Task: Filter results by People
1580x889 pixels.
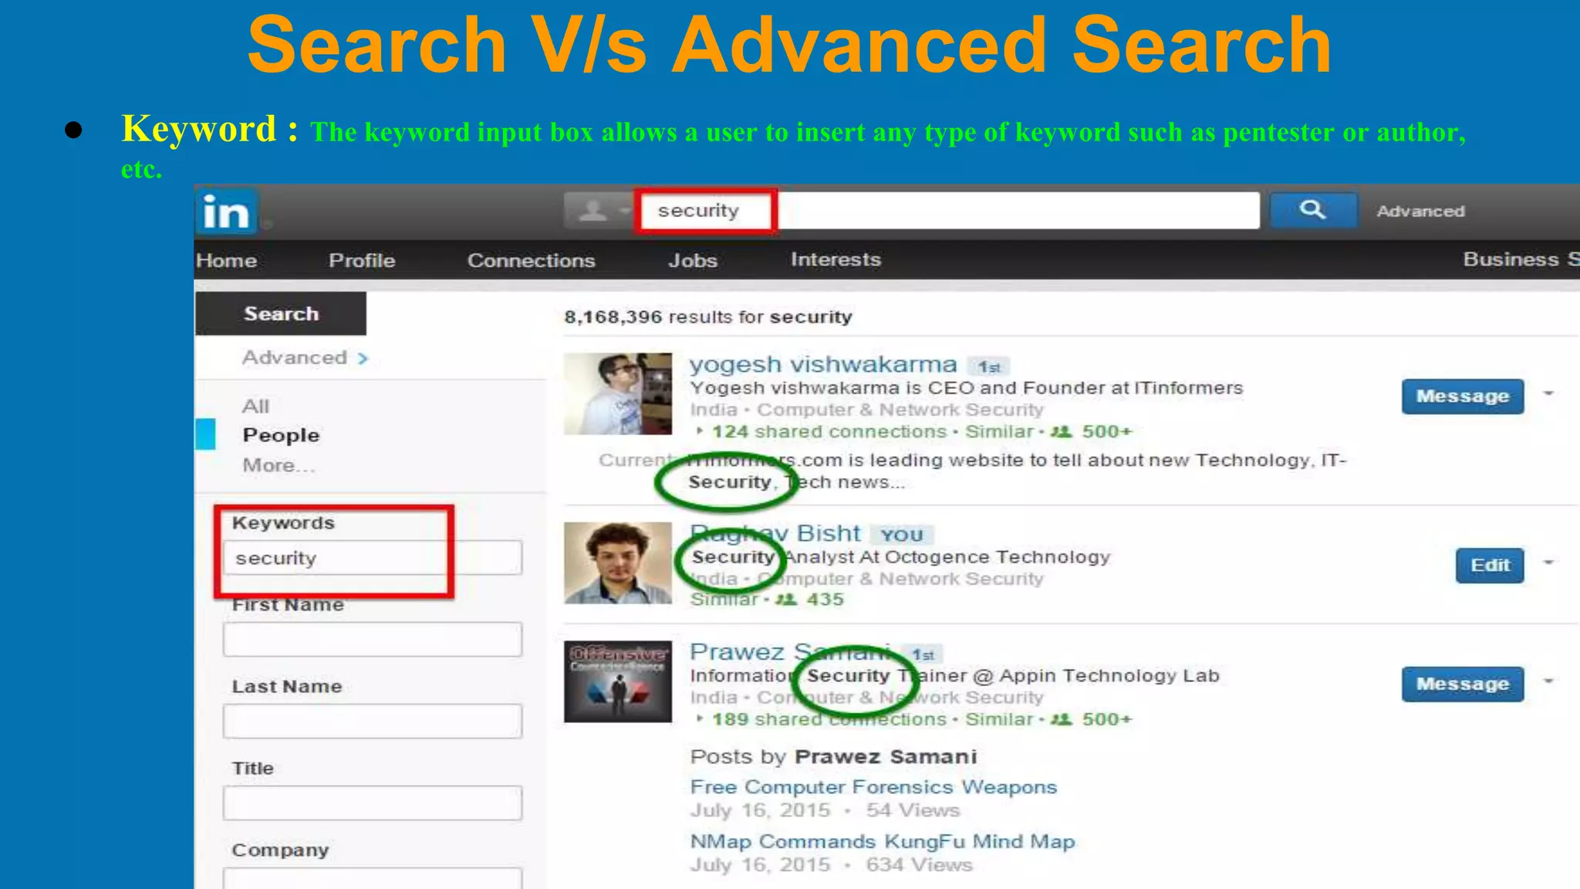Action: pyautogui.click(x=281, y=435)
